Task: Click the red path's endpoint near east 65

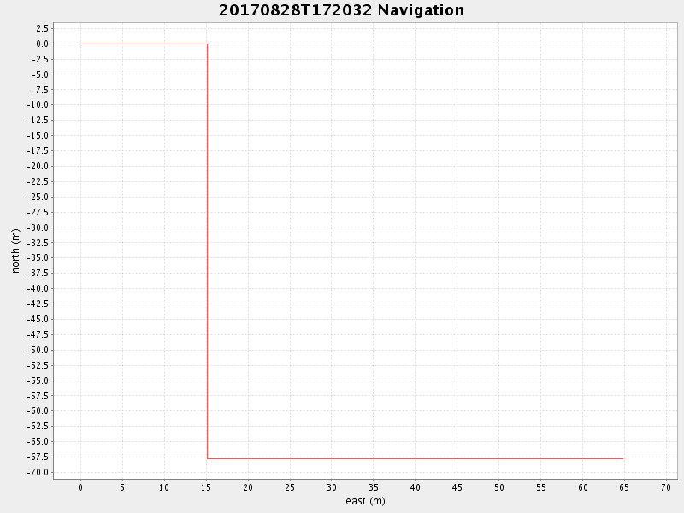Action: [x=623, y=459]
